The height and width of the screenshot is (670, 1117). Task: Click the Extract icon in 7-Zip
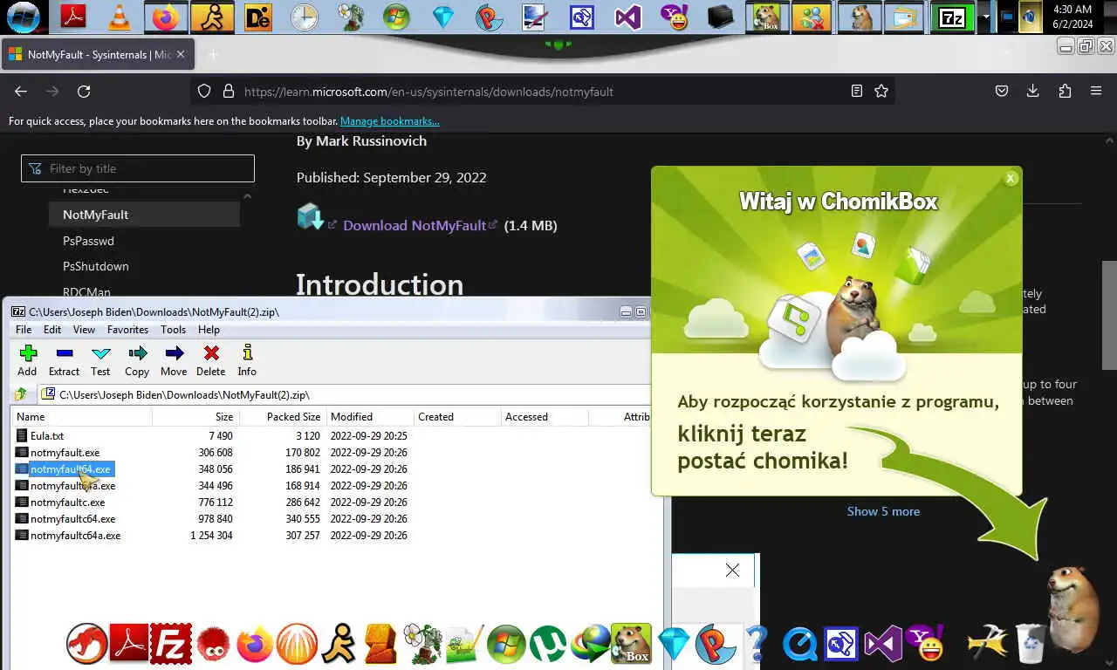click(x=64, y=359)
